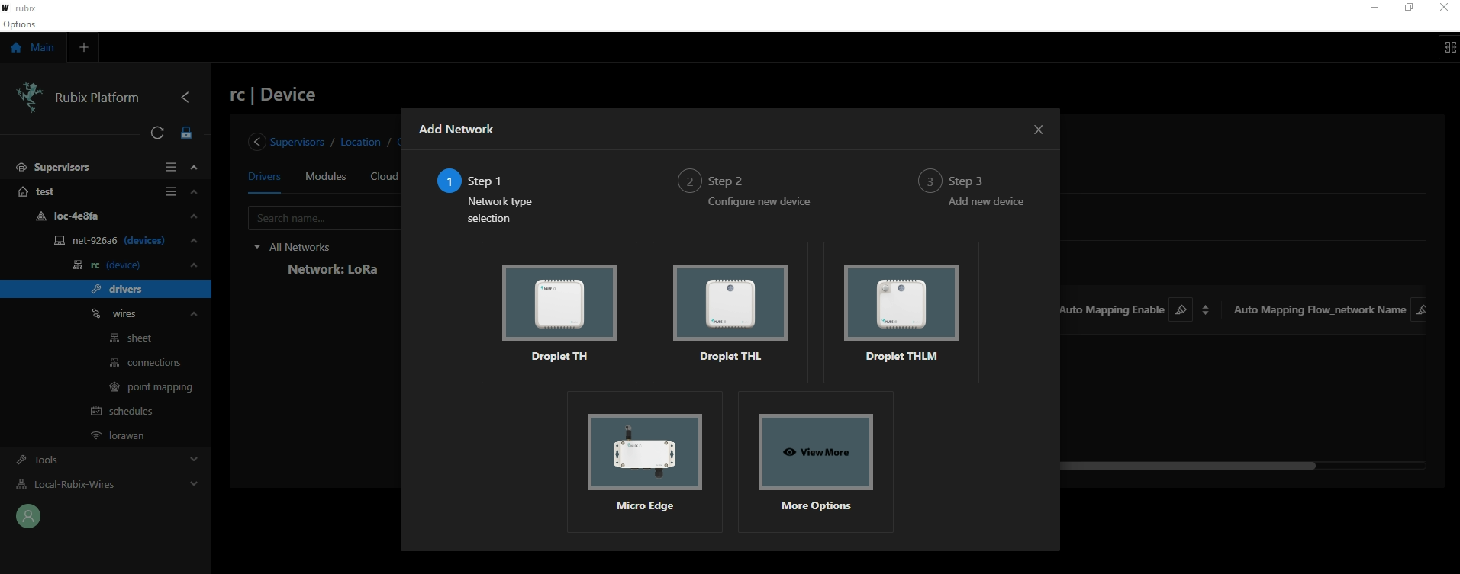Click the Supervisors globe icon
Image resolution: width=1460 pixels, height=574 pixels.
coord(21,167)
